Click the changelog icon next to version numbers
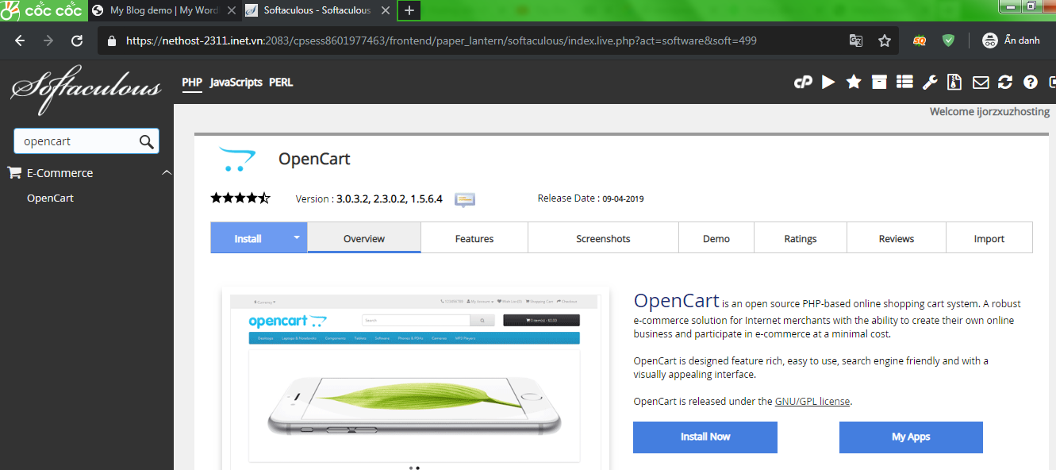Viewport: 1056px width, 470px height. 465,199
